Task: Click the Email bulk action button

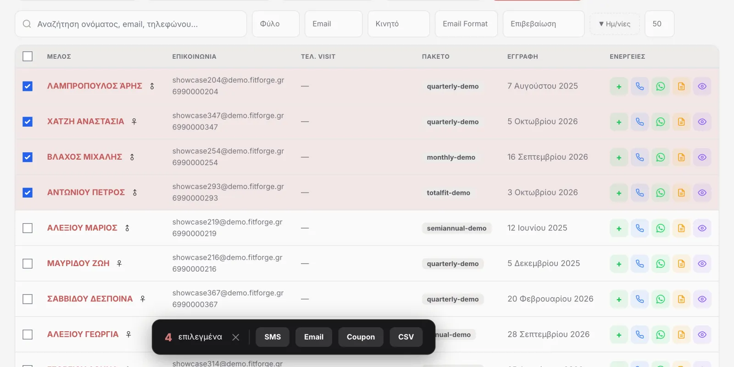Action: 314,337
